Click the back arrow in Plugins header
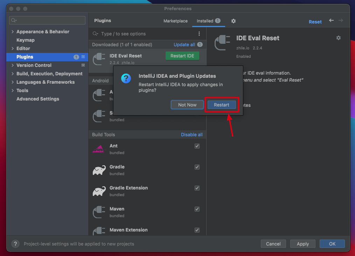This screenshot has width=355, height=256. pos(331,21)
